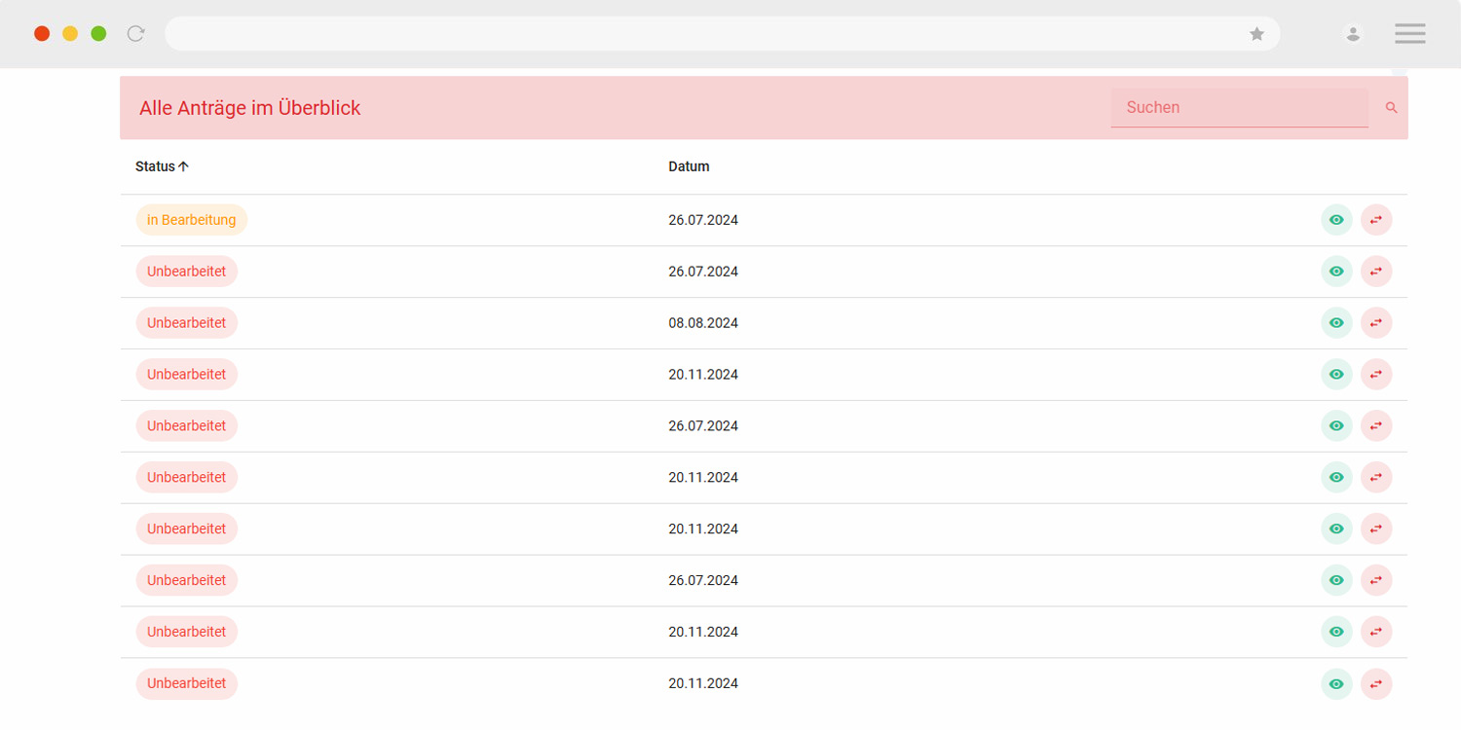Bookmark the page with the star icon
Image resolution: width=1461 pixels, height=730 pixels.
[1257, 34]
